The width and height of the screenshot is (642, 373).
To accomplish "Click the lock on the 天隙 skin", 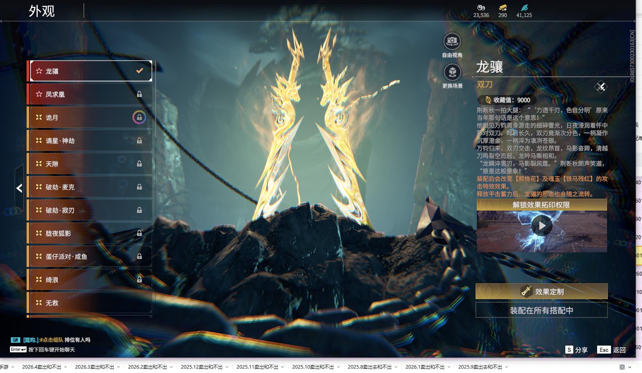I will pos(139,164).
